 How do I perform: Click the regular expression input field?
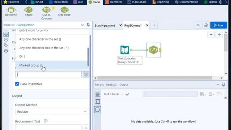(x=48, y=75)
